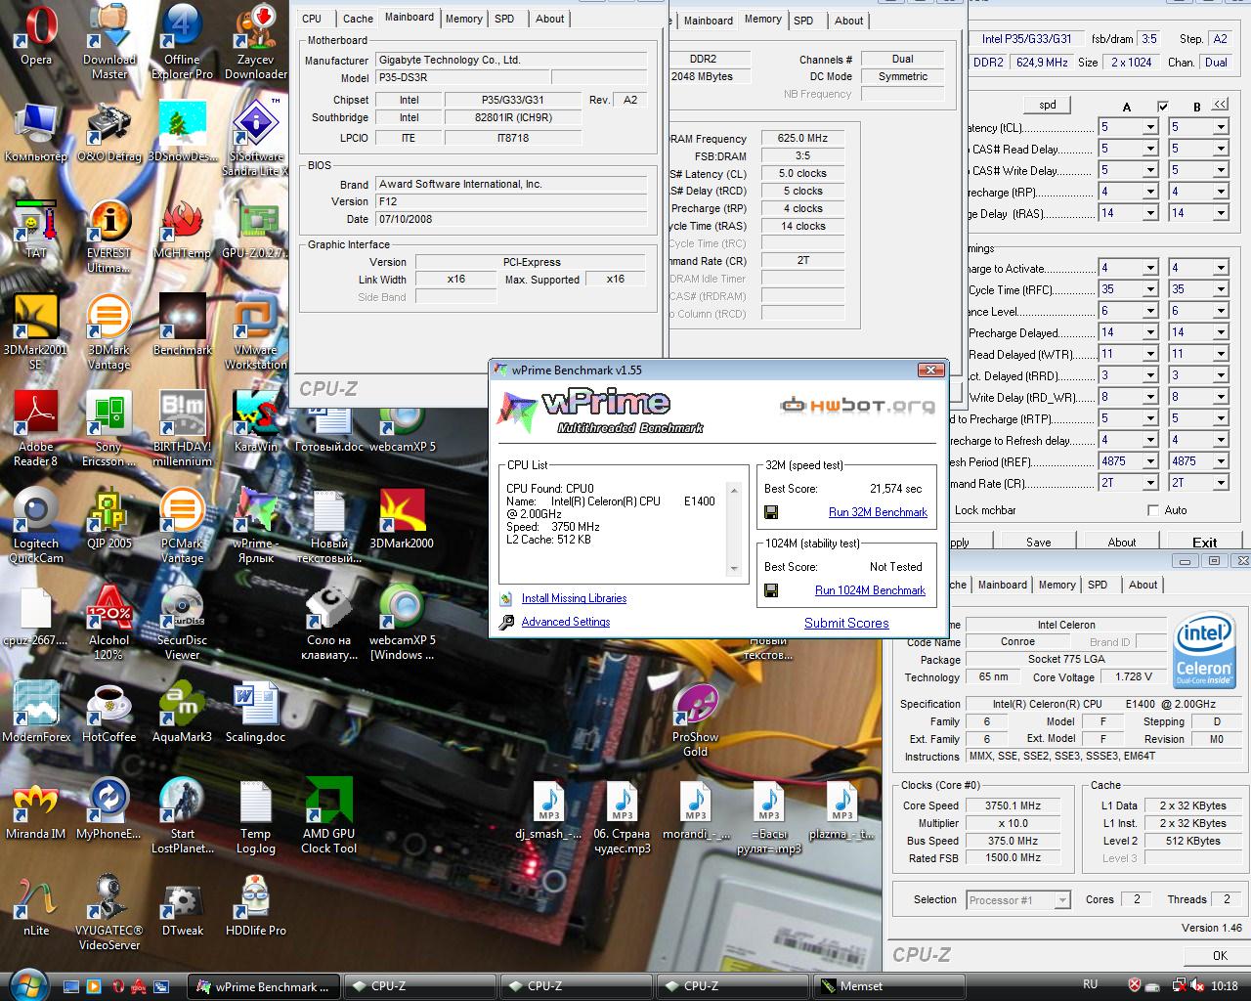Expand column B CAS# Read Delay dropdown

(1221, 149)
